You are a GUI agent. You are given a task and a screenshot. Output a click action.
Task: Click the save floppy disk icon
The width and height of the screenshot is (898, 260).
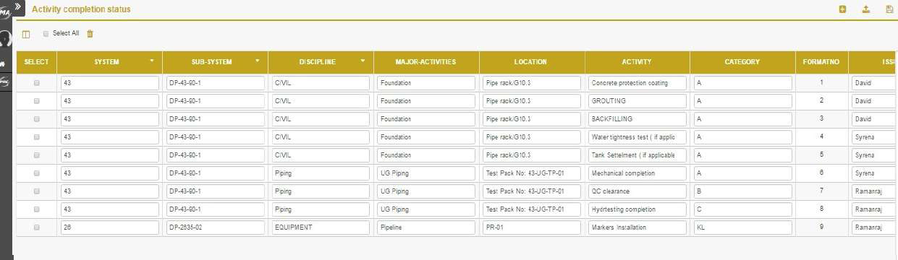pos(889,9)
